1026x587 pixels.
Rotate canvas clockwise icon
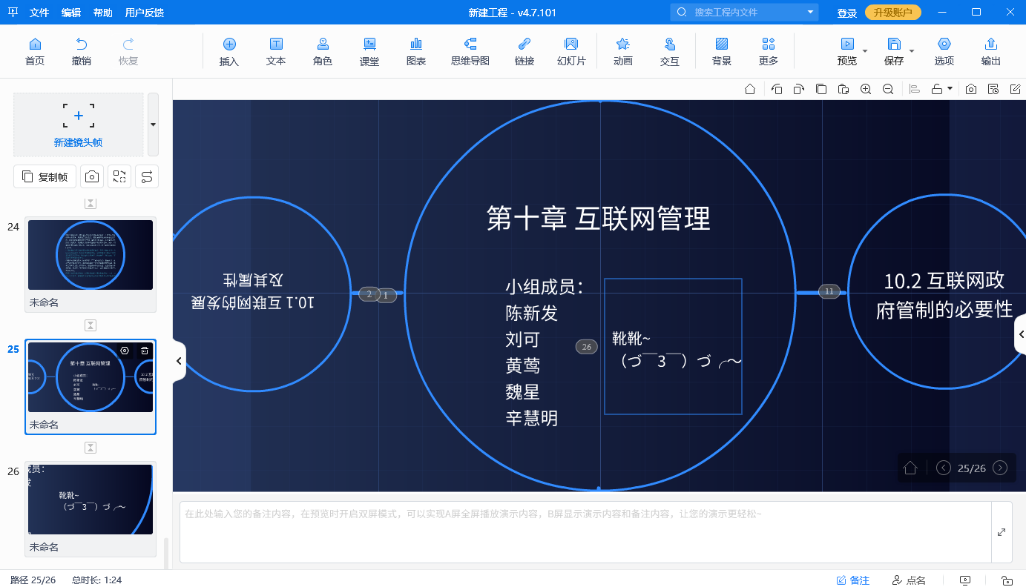coord(798,89)
